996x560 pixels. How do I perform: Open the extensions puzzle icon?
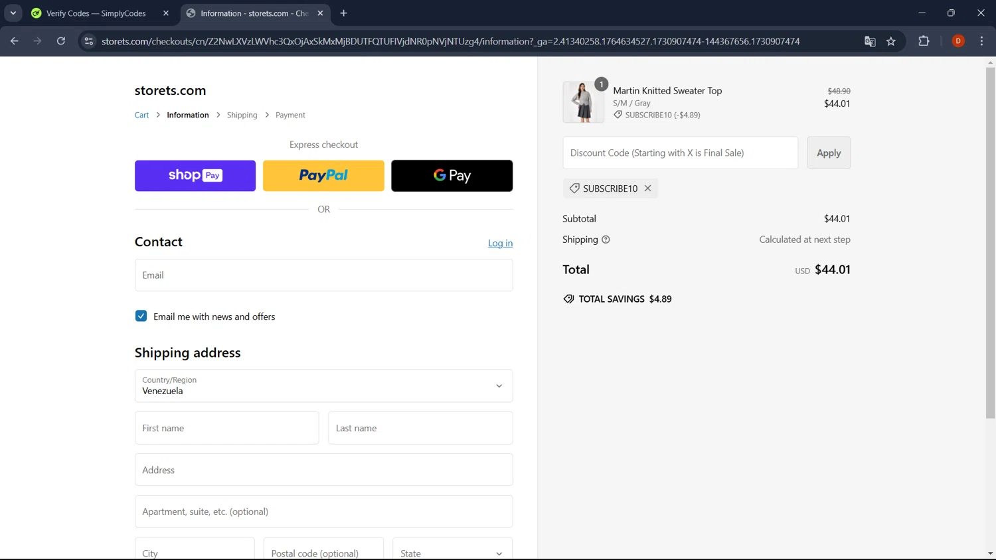click(924, 41)
